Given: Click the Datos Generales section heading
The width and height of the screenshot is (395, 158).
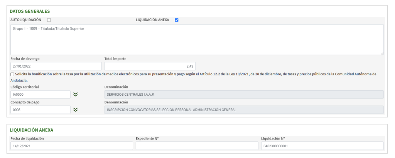Looking at the screenshot, I should click(30, 11).
